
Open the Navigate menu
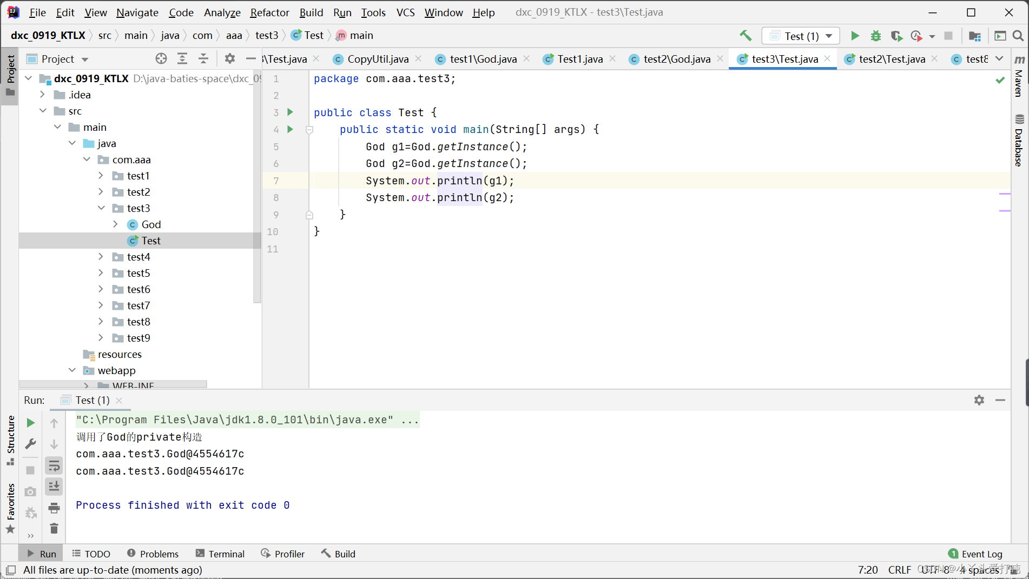[137, 12]
